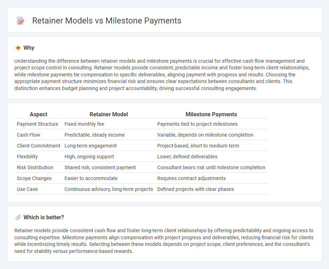
Task: Click the cell Consultant bears risk until milestone completion
Action: [x=211, y=167]
